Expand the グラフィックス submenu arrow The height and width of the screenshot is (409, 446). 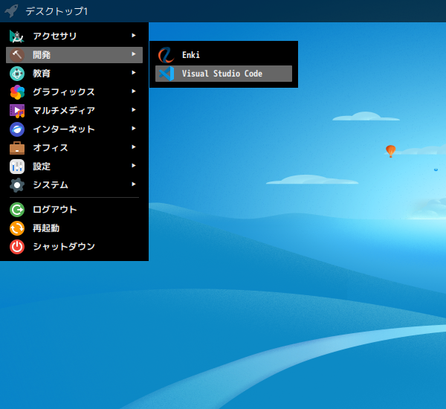[134, 91]
